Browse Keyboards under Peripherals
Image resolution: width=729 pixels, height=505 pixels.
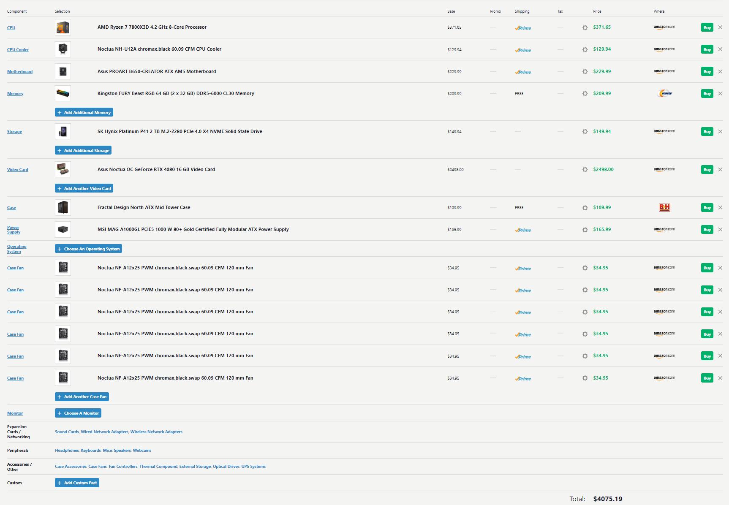90,451
